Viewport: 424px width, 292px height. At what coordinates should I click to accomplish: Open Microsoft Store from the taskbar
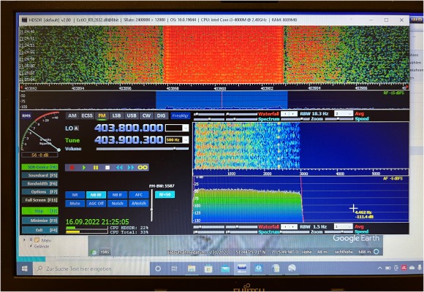[208, 269]
